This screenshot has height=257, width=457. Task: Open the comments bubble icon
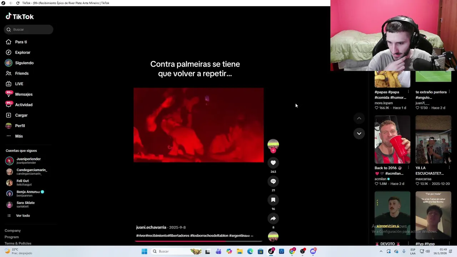pos(273,181)
